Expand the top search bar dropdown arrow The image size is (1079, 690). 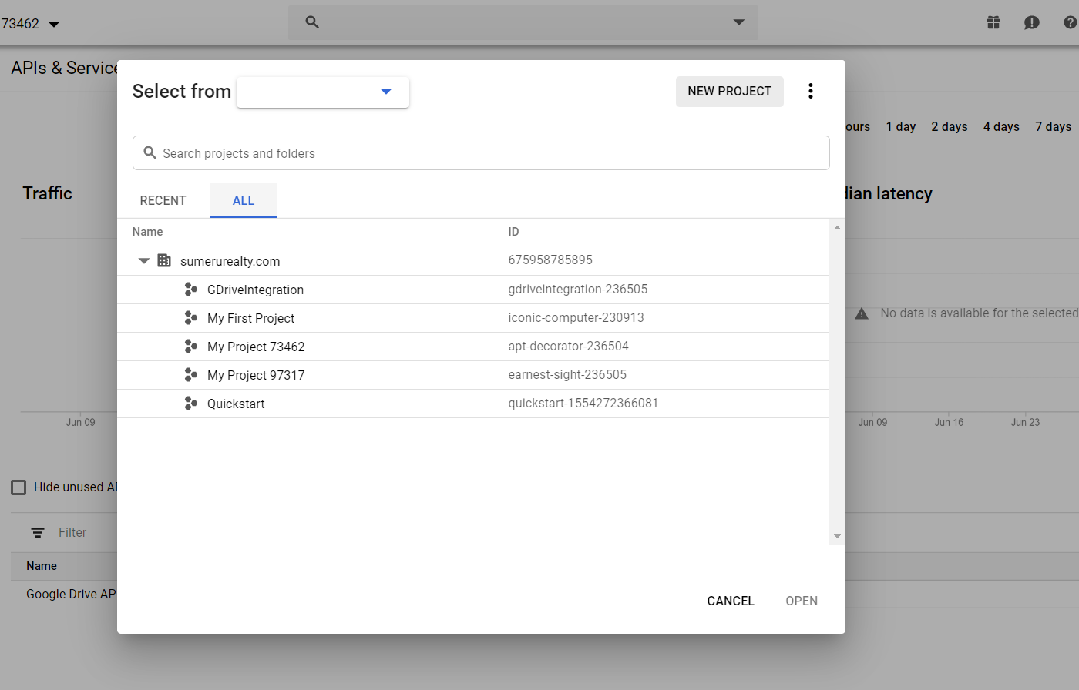pos(739,22)
